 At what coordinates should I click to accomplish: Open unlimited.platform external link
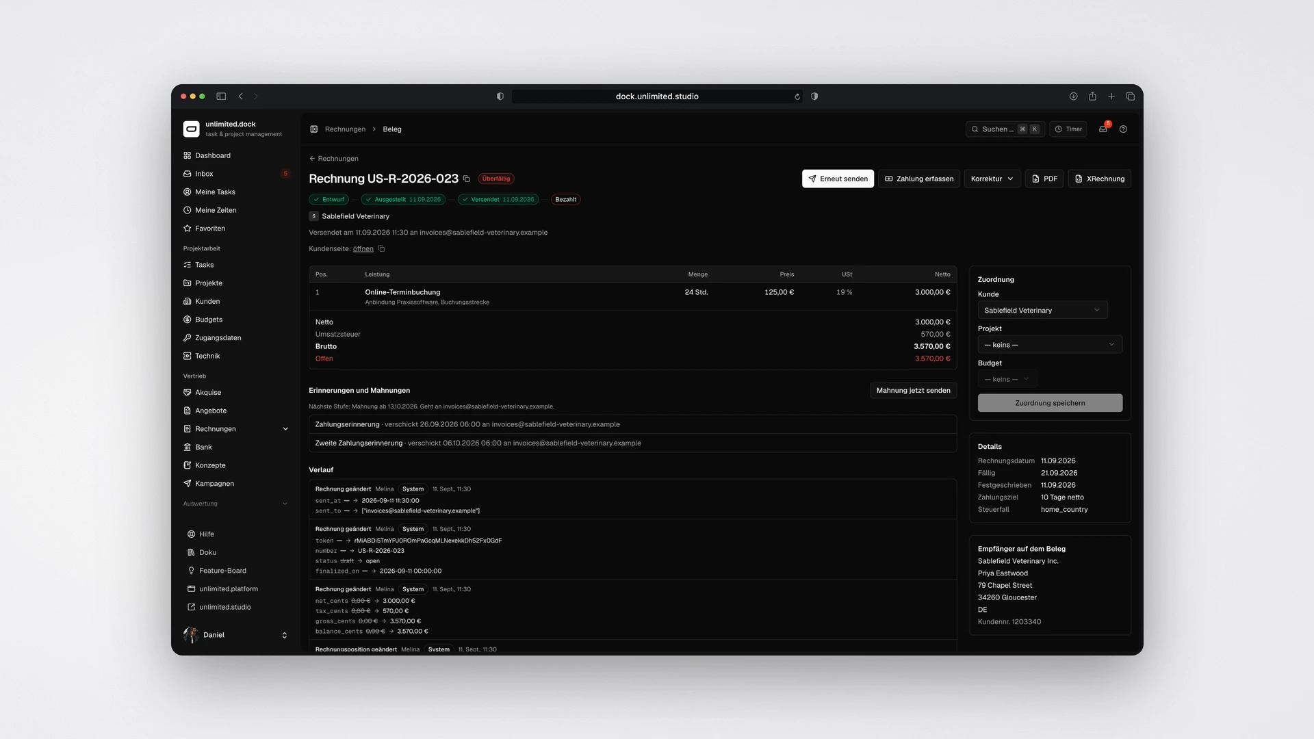point(229,588)
